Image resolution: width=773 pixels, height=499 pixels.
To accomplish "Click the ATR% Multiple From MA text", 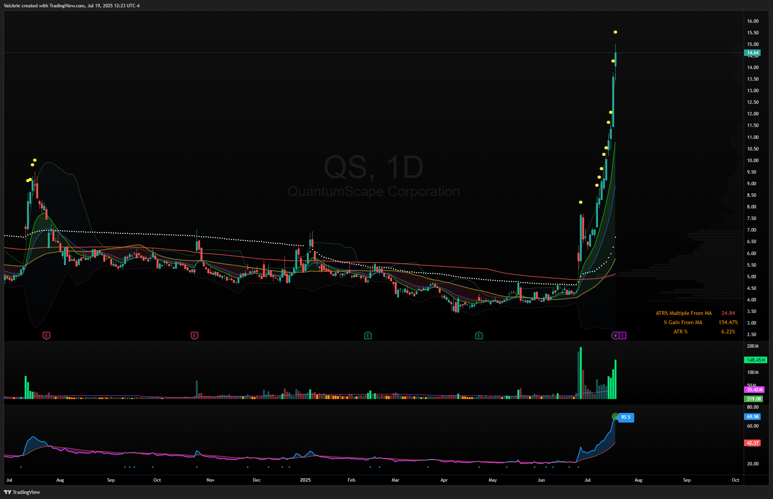I will [x=684, y=313].
